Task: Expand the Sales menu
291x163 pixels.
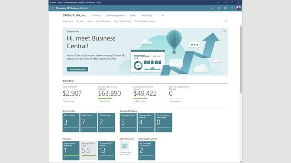Action: [x=133, y=16]
